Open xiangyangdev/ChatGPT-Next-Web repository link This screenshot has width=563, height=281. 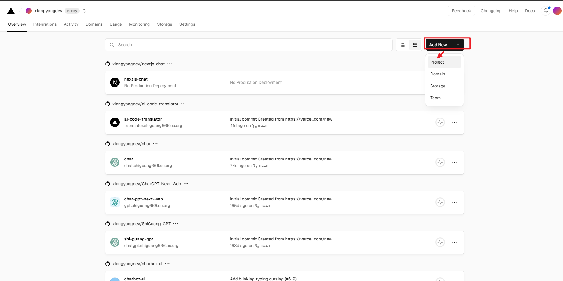(x=147, y=184)
